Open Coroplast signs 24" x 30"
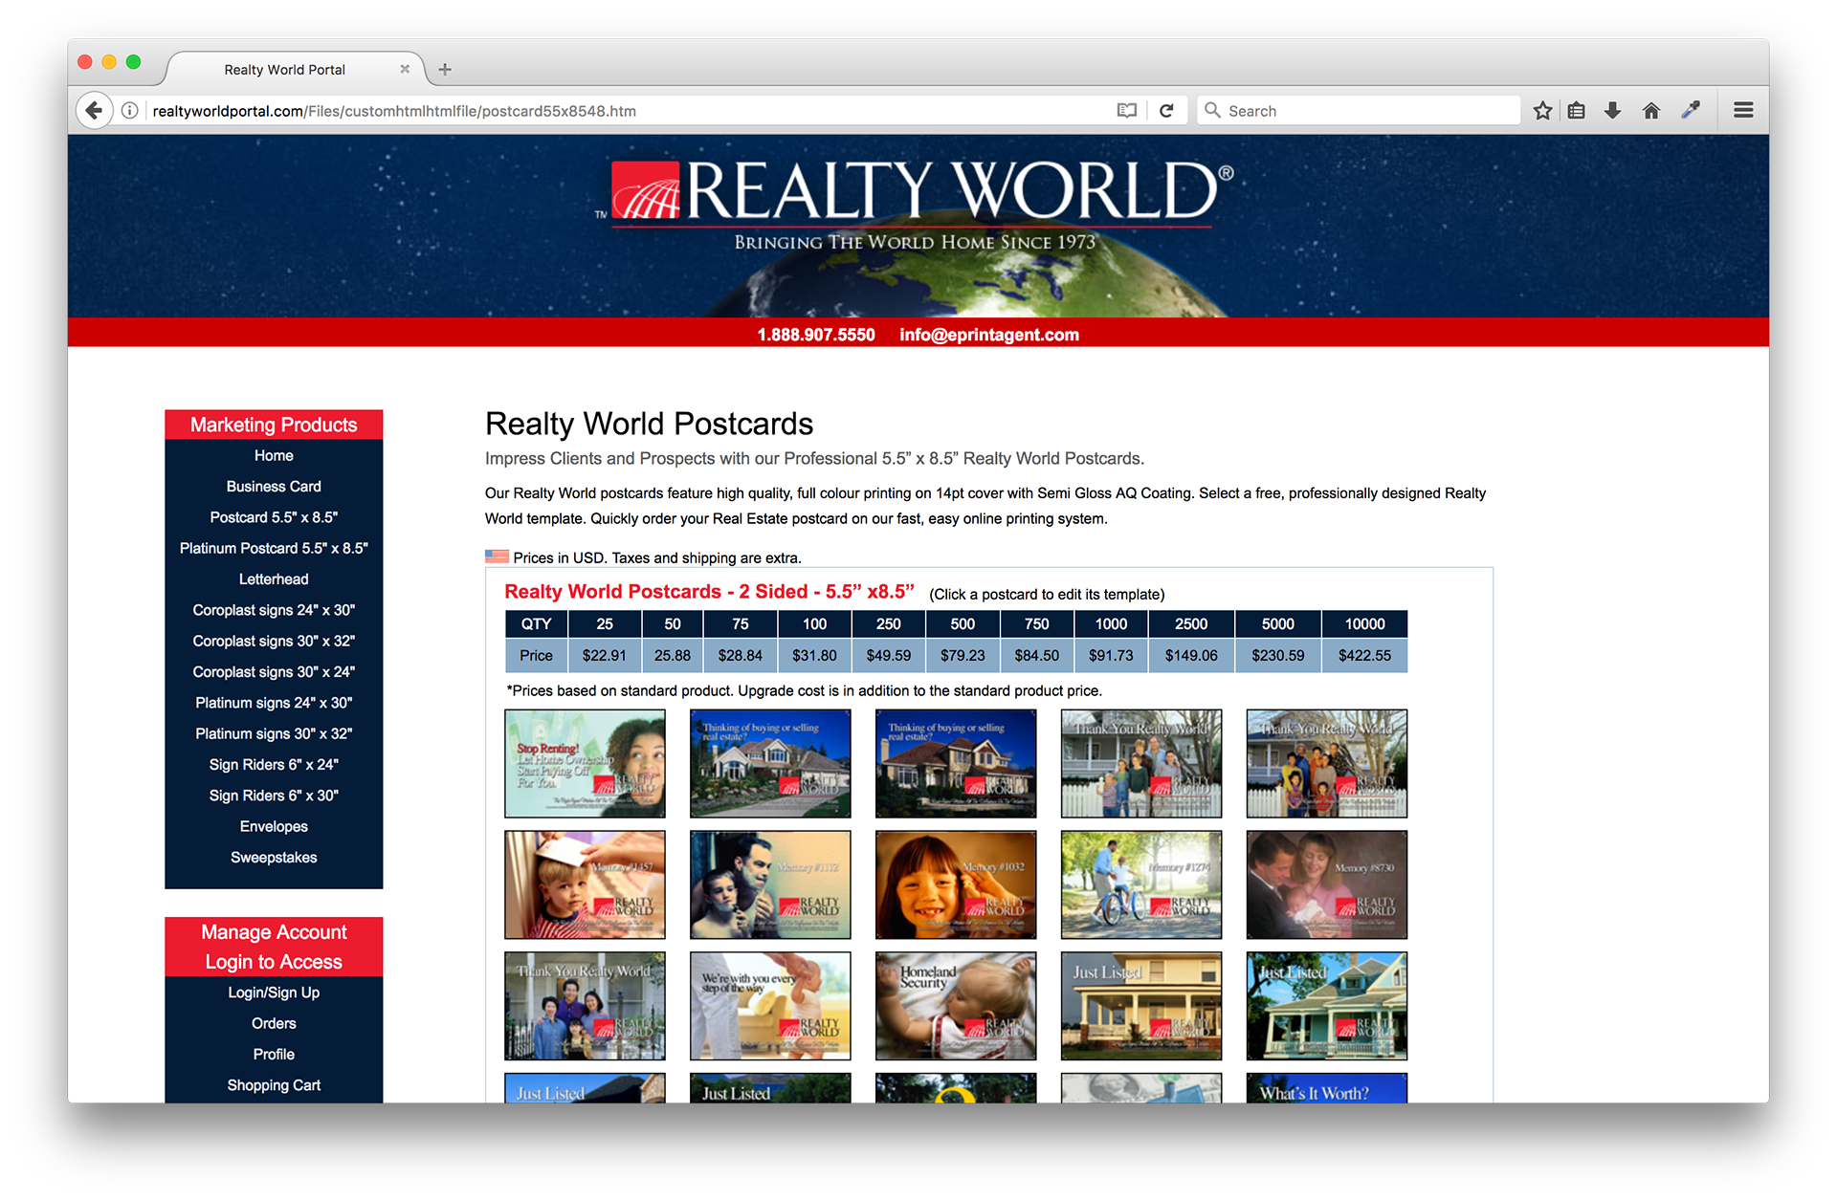The image size is (1837, 1200). 274,610
